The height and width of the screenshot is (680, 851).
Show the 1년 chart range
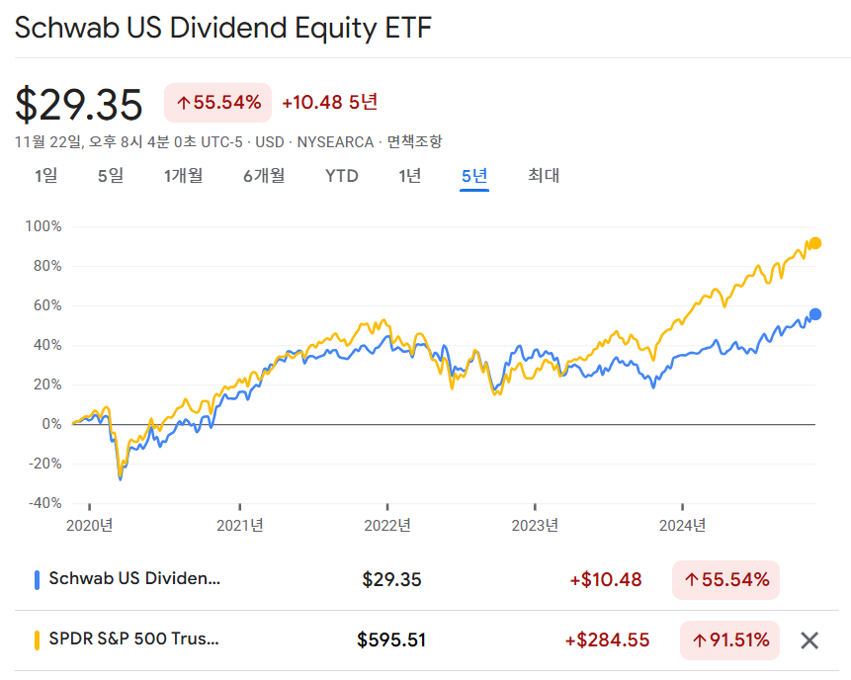(x=410, y=176)
